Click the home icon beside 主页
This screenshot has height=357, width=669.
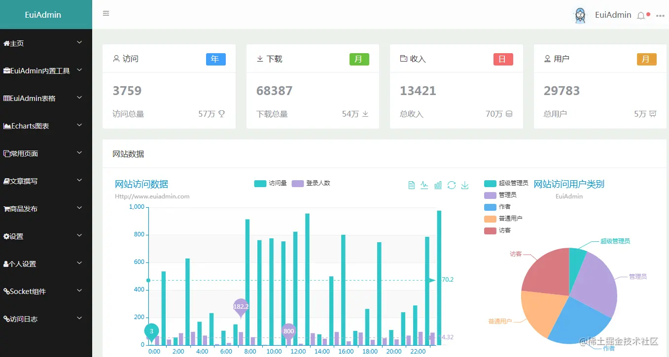coord(6,43)
